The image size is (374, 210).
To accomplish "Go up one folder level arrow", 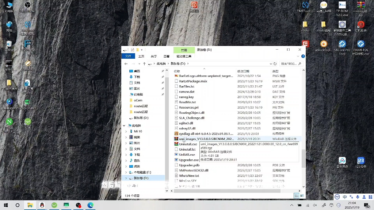I will click(x=144, y=63).
